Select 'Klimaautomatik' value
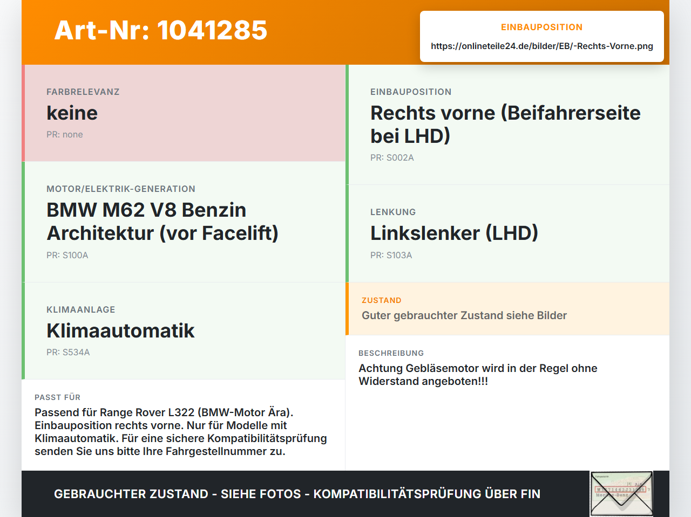Image resolution: width=691 pixels, height=517 pixels. 120,330
